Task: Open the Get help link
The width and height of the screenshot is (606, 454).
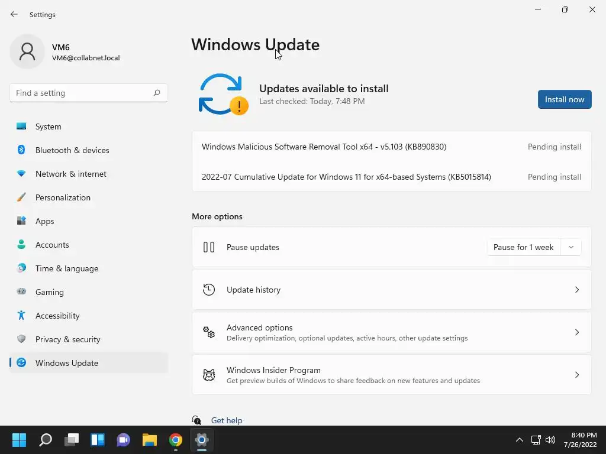Action: pyautogui.click(x=227, y=420)
